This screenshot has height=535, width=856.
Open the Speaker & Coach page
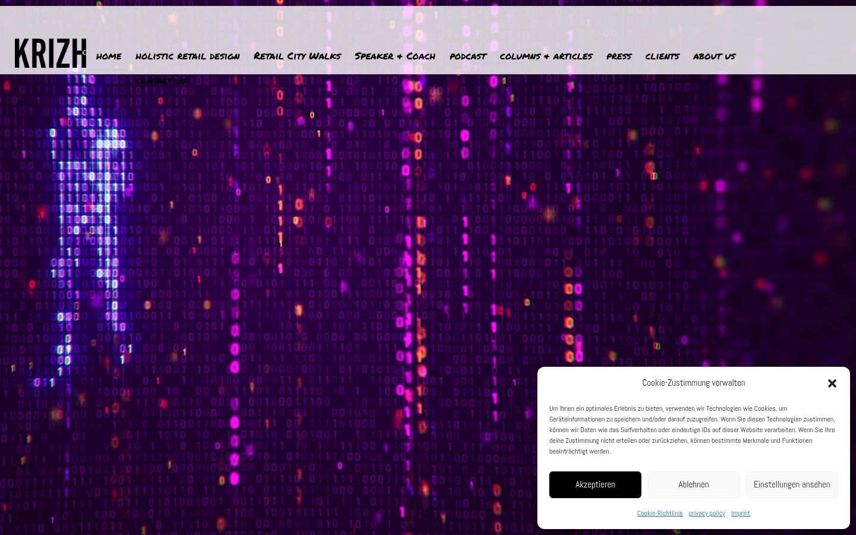pos(395,56)
